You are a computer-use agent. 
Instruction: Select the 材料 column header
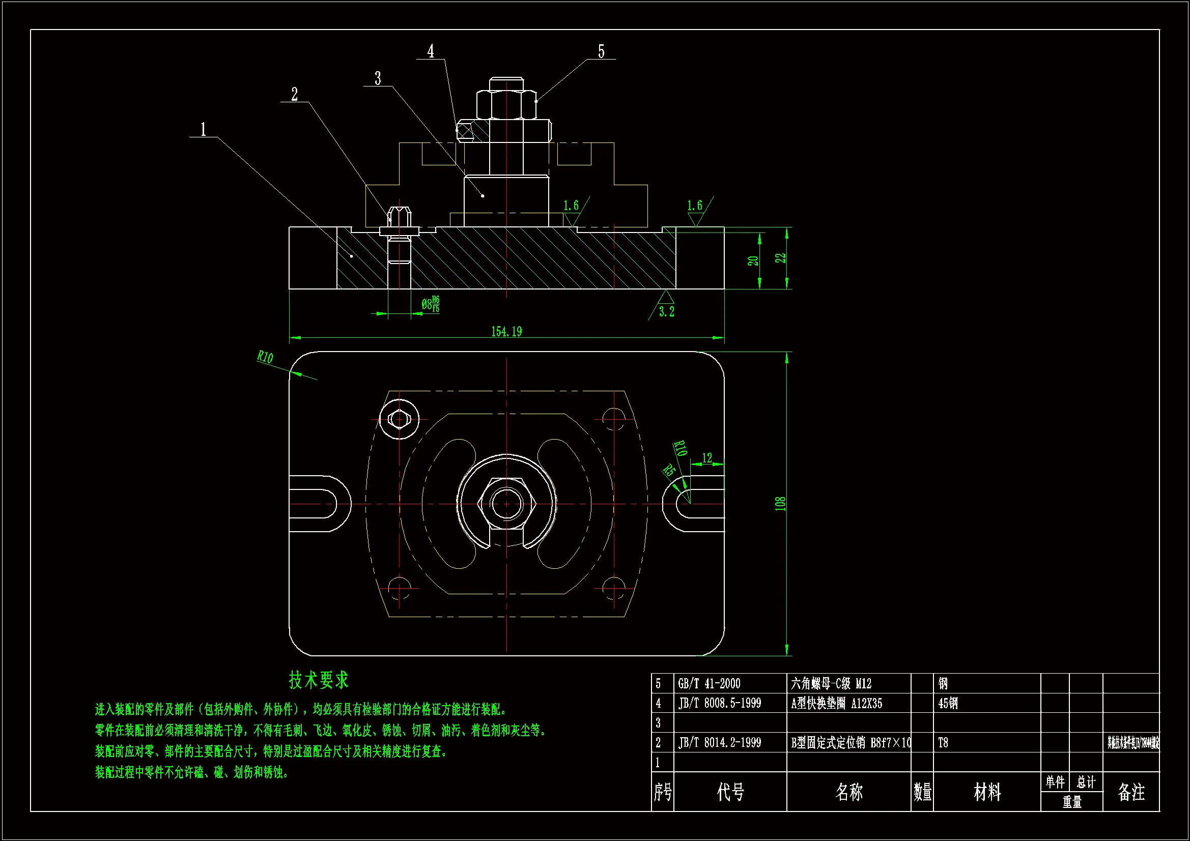click(987, 792)
